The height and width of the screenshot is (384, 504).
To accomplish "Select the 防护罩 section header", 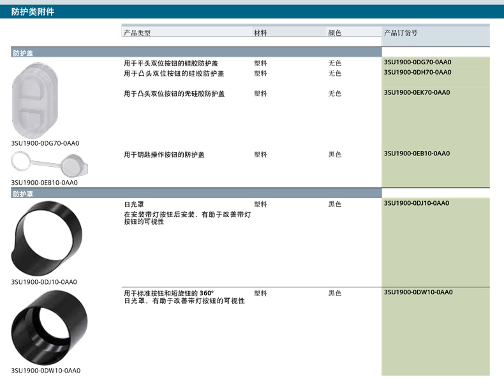I will pyautogui.click(x=23, y=193).
